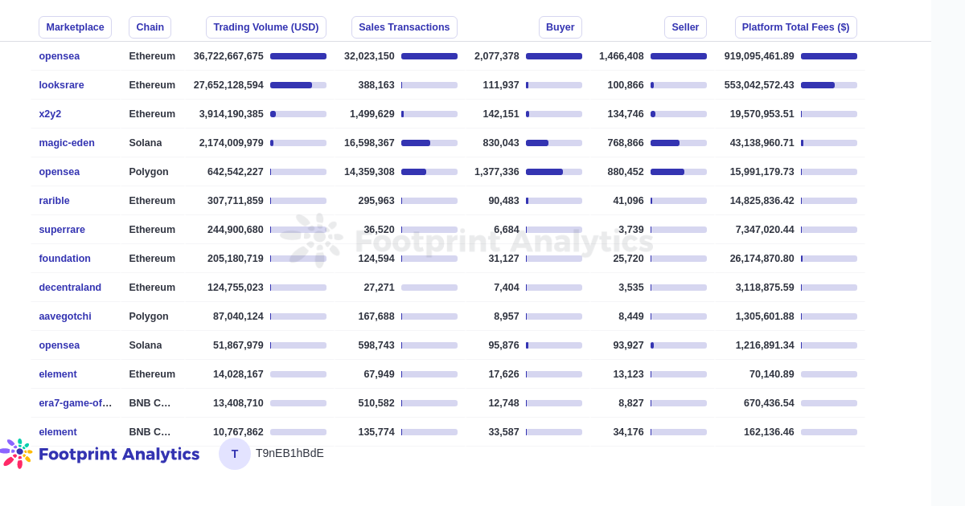
Task: Click platform fees value 26,174,870.80
Action: point(762,259)
